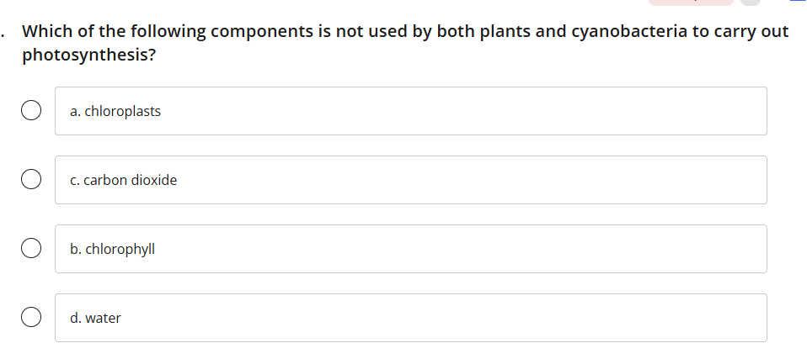Click the "c. carbon dioxide" answer text

click(124, 180)
